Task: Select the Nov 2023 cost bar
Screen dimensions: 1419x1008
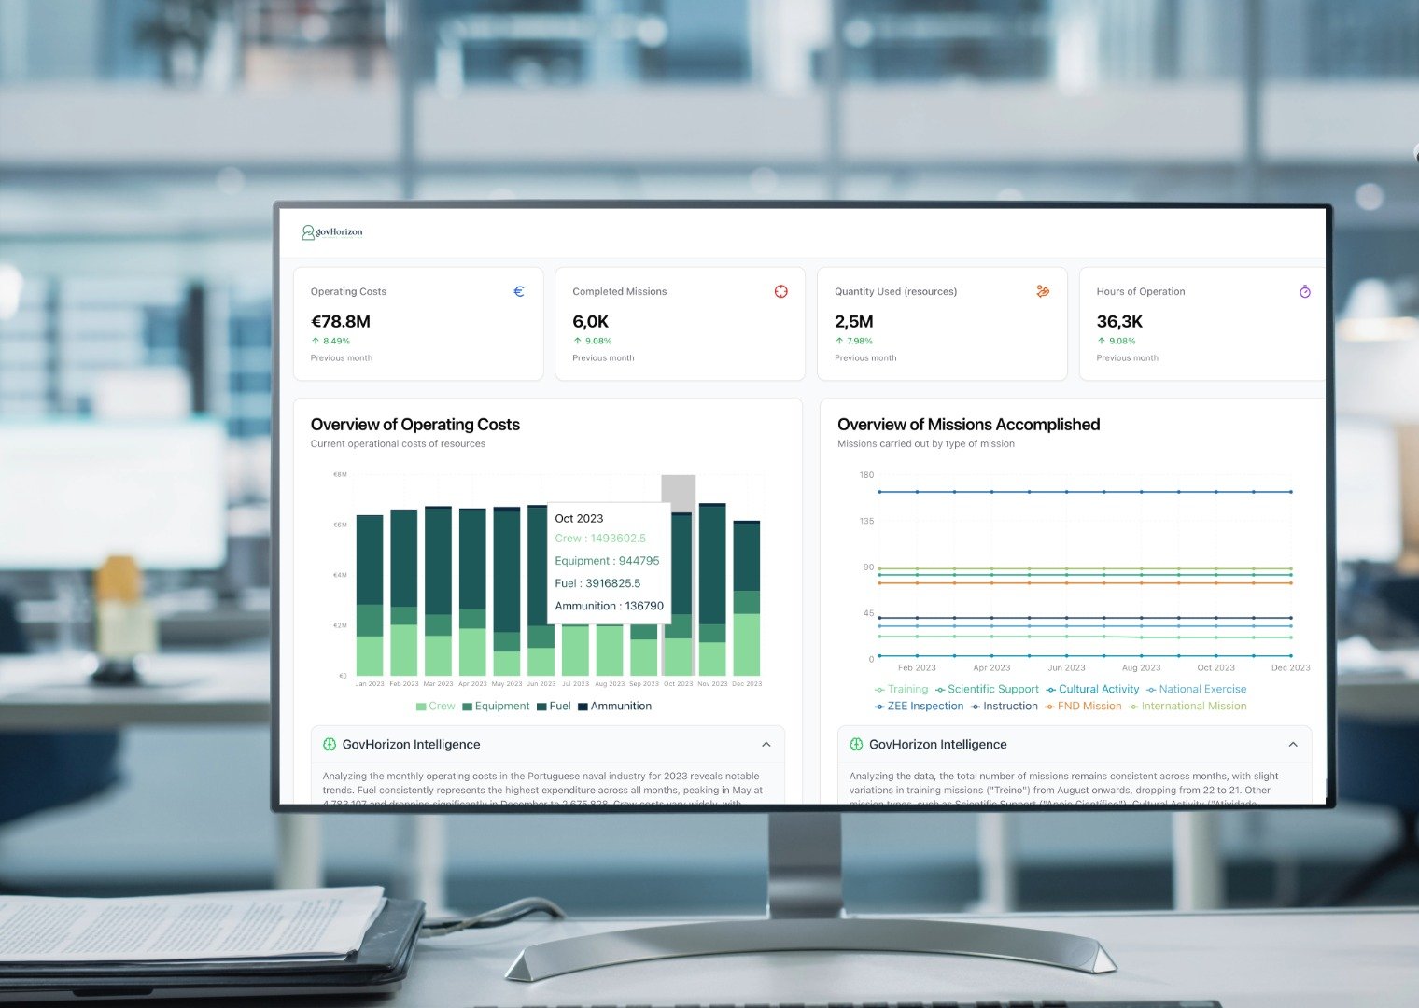Action: [x=712, y=590]
